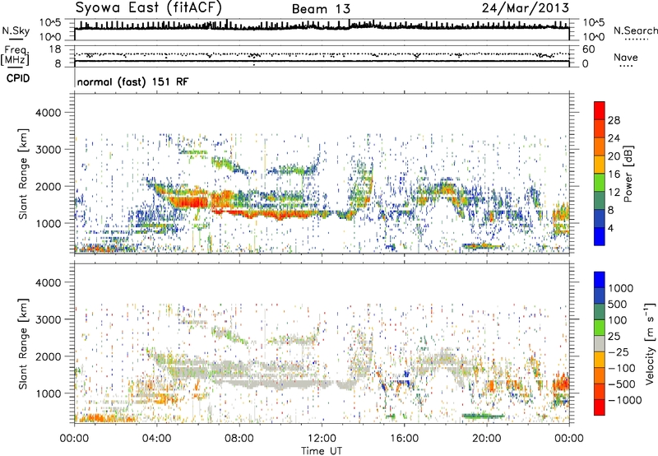Click the '08:00' time axis tick label
This screenshot has height=456, width=658.
pyautogui.click(x=239, y=439)
